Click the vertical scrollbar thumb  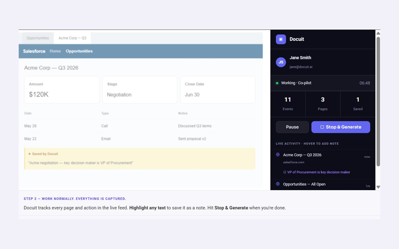[x=378, y=101]
